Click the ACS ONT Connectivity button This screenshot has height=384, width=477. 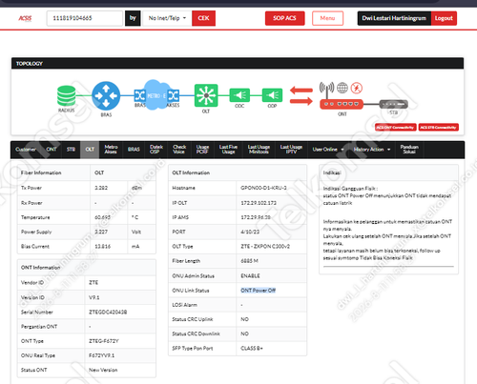click(x=395, y=128)
